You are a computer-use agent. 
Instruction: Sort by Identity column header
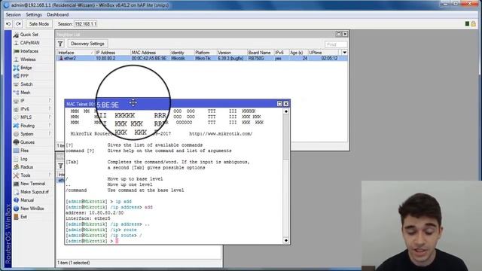pos(182,53)
